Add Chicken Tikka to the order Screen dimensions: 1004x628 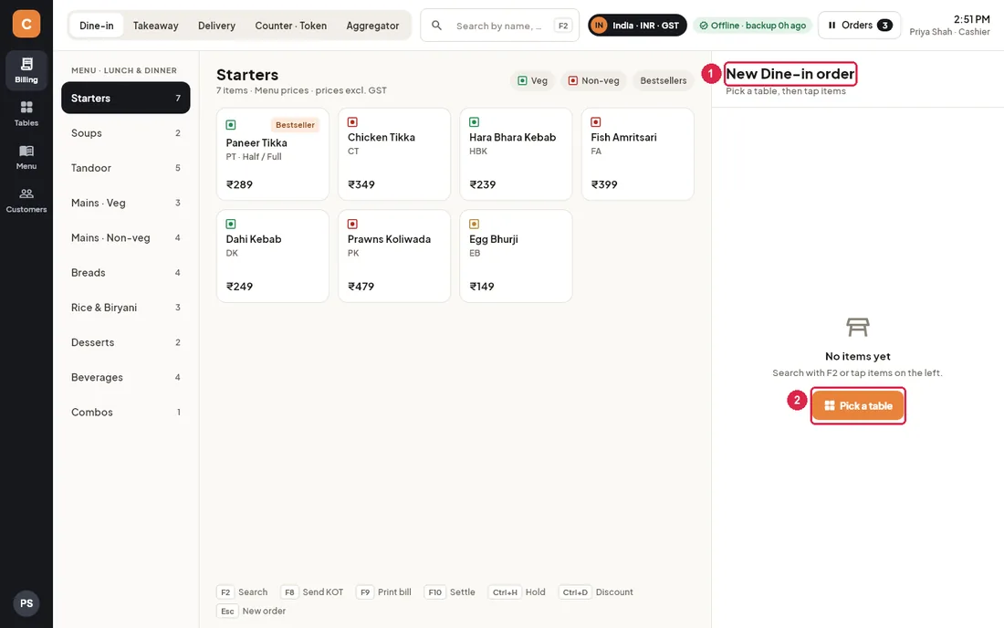(x=394, y=154)
